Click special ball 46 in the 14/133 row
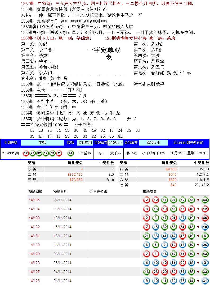The height and width of the screenshot is (298, 210). [205, 218]
